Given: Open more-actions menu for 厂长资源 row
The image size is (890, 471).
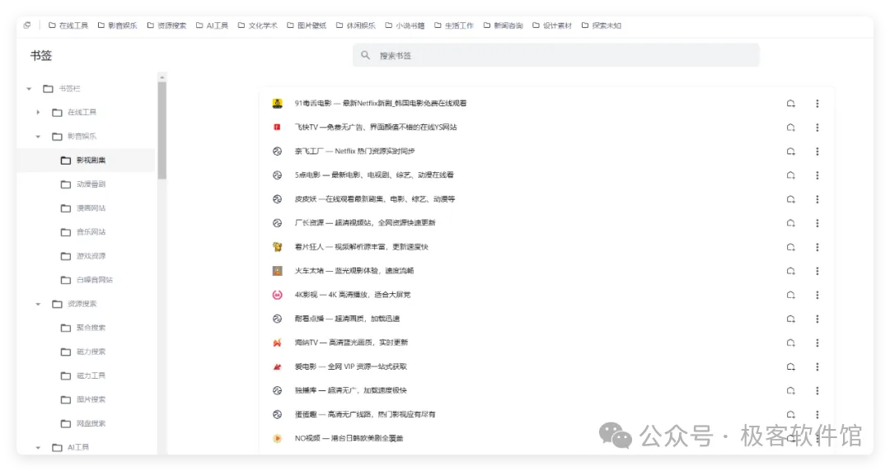Looking at the screenshot, I should [817, 223].
